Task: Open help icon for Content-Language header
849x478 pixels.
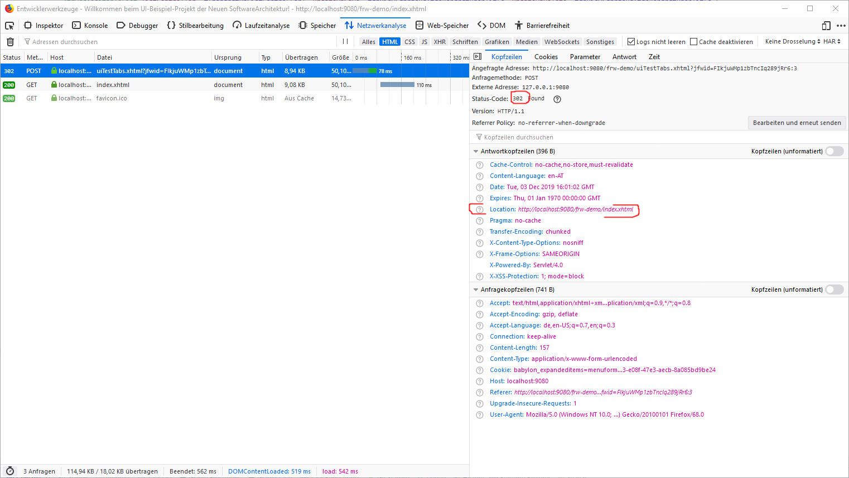Action: pyautogui.click(x=480, y=176)
